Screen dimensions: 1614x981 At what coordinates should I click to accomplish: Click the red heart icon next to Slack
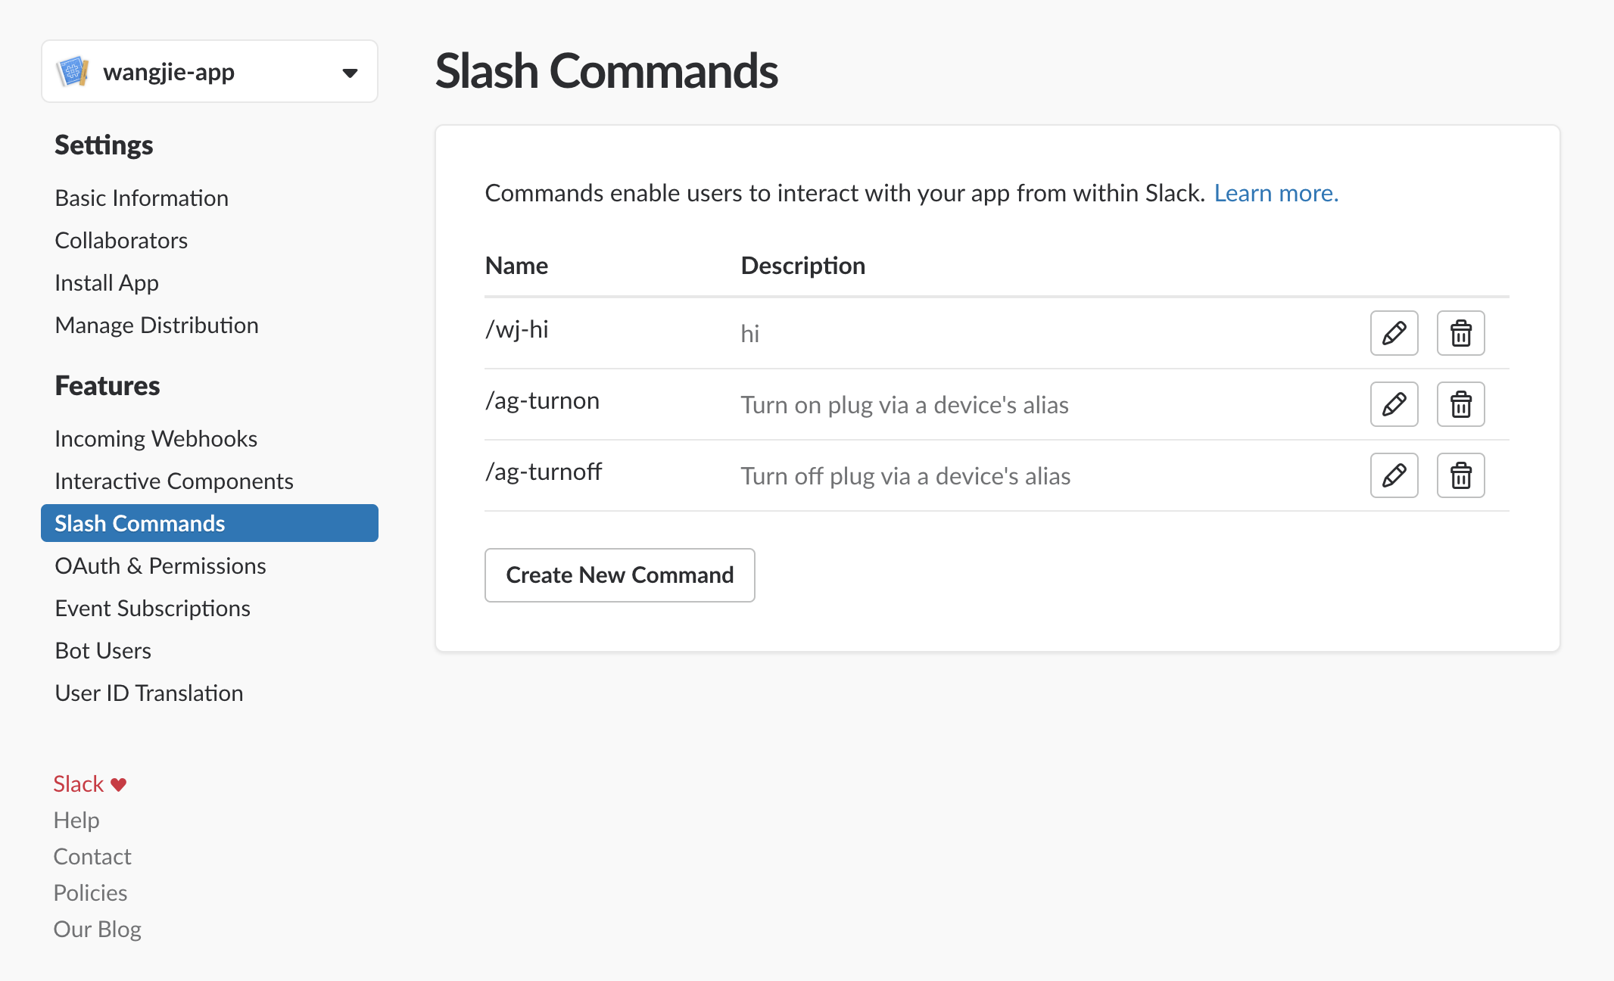119,784
